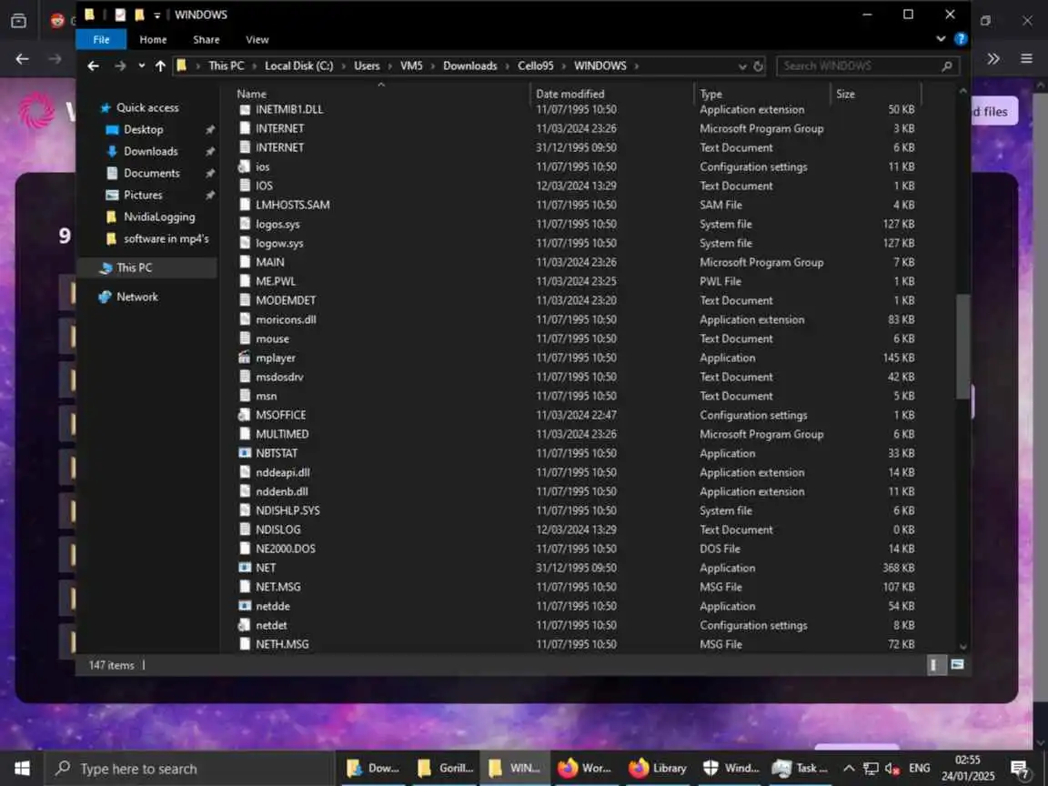Open File Explorer help

click(x=961, y=39)
